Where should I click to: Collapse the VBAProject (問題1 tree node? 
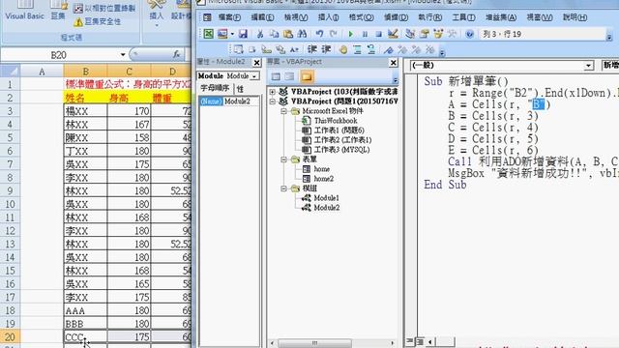tap(273, 101)
